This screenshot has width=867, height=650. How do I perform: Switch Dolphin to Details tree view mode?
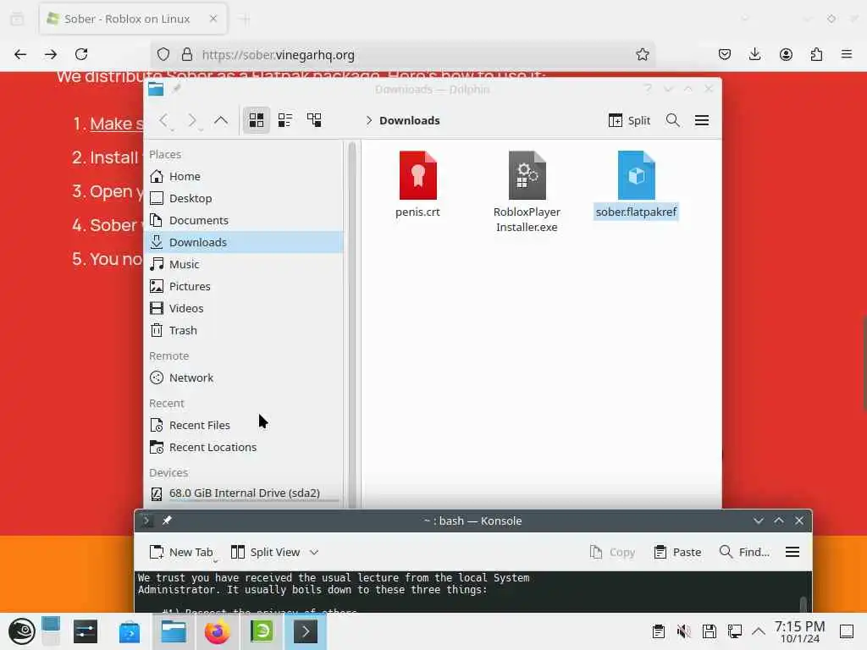(x=314, y=120)
